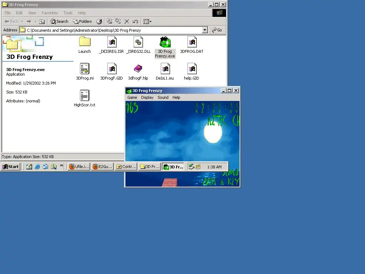Click the score 165 in game window
Viewport: 365px width, 274px height.
(x=132, y=108)
